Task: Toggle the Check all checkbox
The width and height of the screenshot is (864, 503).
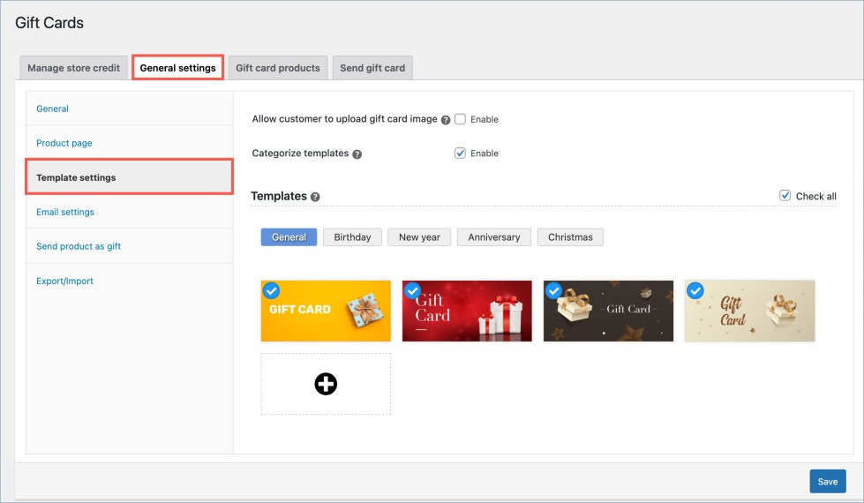Action: (785, 196)
